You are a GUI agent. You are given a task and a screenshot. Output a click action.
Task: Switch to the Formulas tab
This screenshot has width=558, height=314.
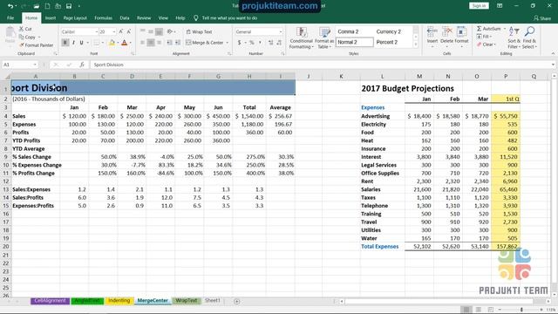tap(103, 17)
